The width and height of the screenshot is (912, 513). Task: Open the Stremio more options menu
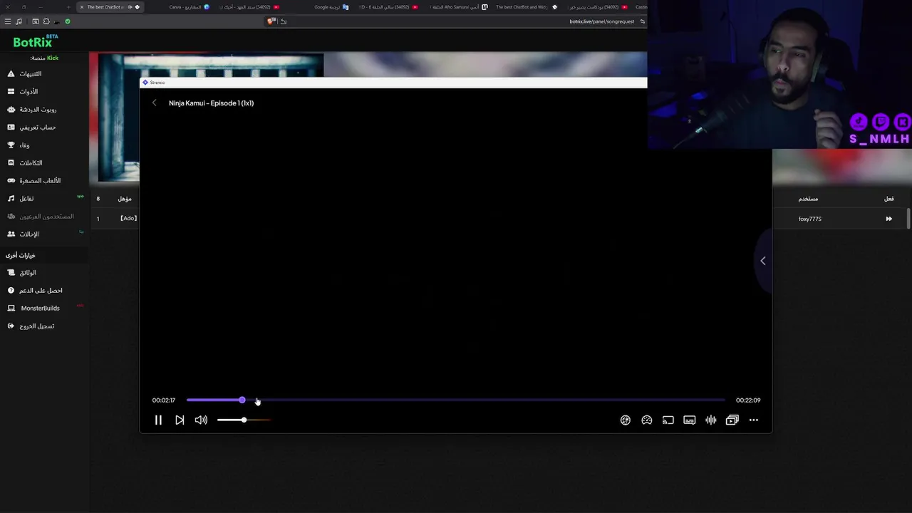click(x=754, y=420)
